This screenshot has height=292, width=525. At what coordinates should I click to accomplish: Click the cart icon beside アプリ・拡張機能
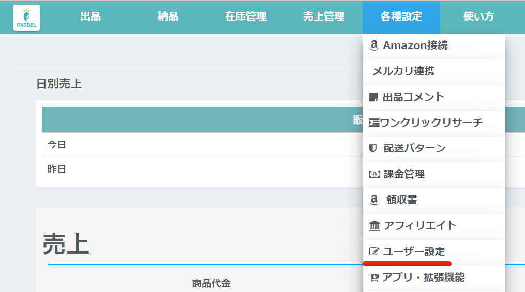373,278
